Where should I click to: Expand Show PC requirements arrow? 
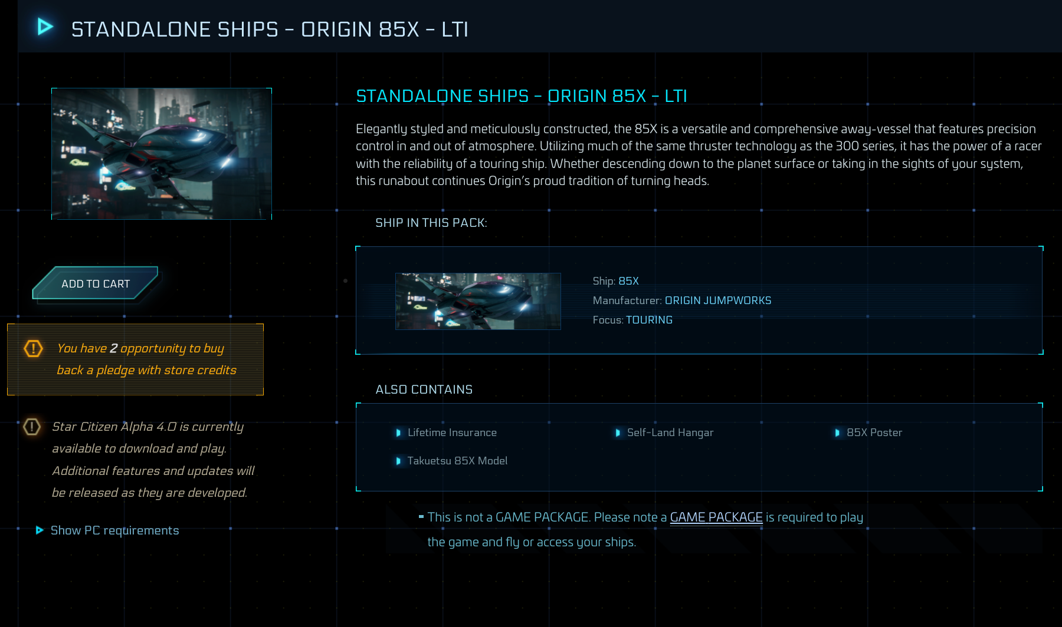click(40, 530)
